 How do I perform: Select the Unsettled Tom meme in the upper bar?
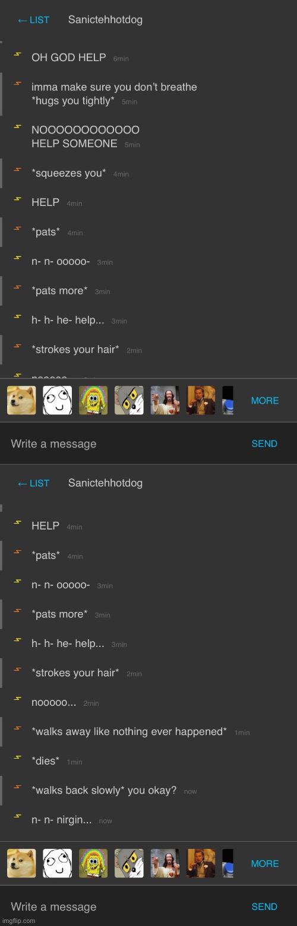coord(129,400)
